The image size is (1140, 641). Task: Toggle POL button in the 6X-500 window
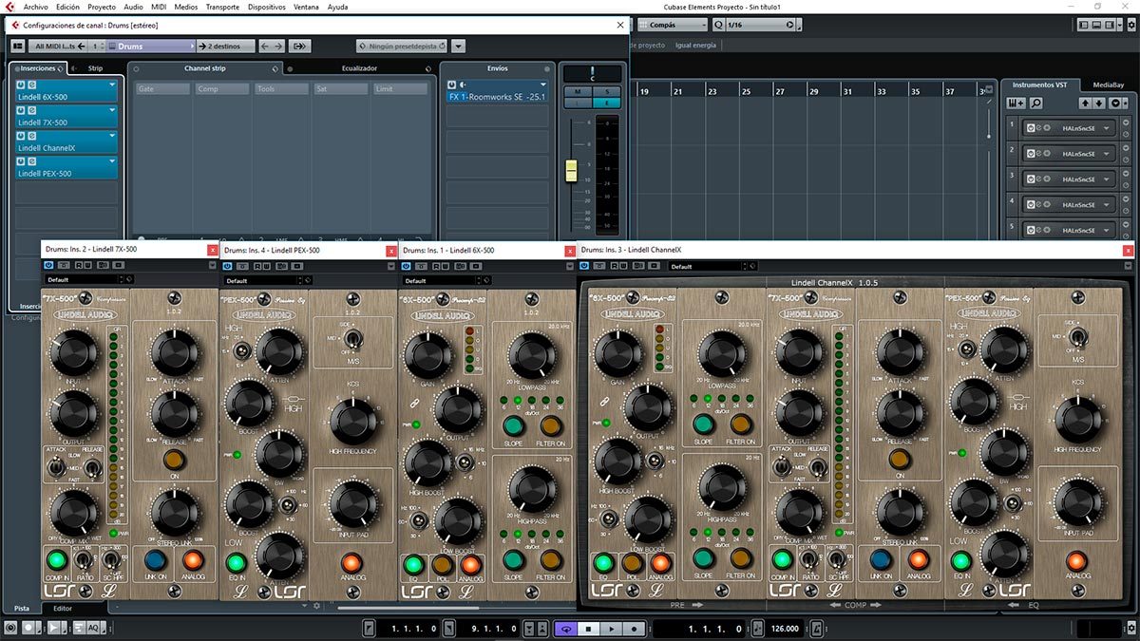coord(442,564)
